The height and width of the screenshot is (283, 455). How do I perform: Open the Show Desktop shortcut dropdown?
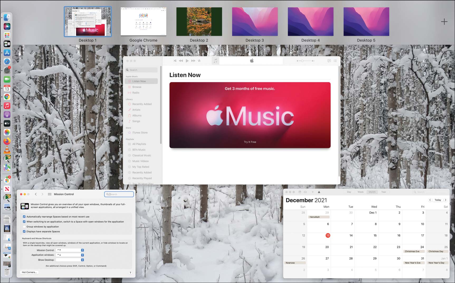point(70,260)
